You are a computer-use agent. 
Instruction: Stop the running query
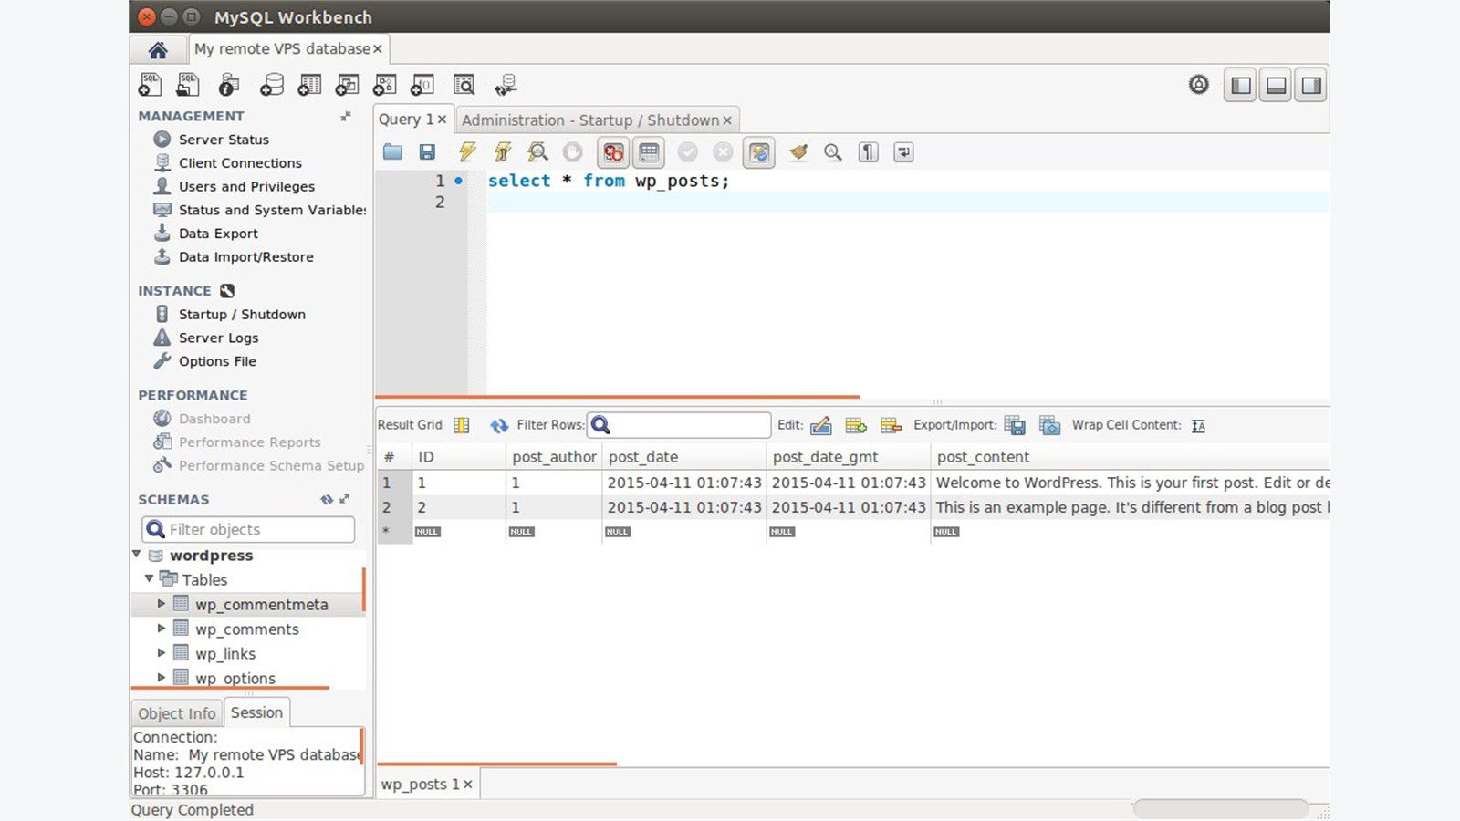tap(573, 152)
